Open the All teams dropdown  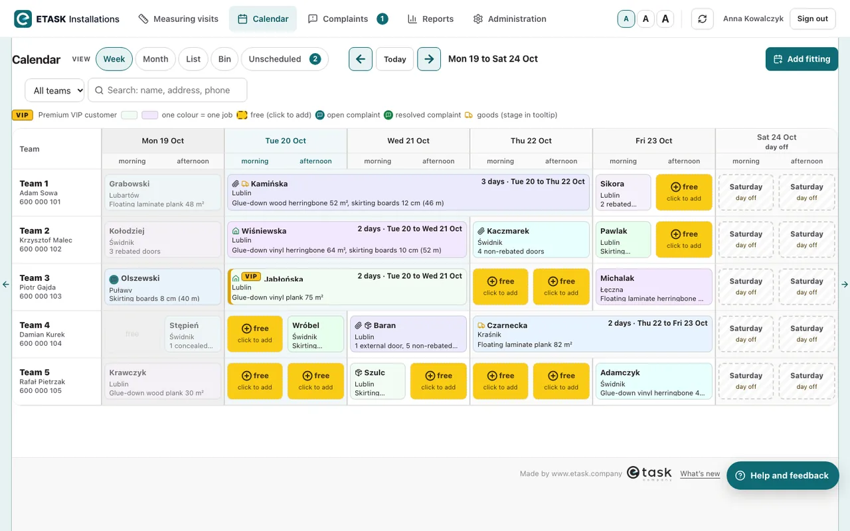55,90
